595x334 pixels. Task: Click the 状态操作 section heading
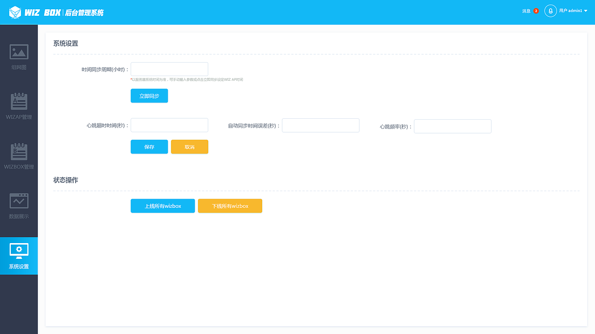click(x=66, y=180)
